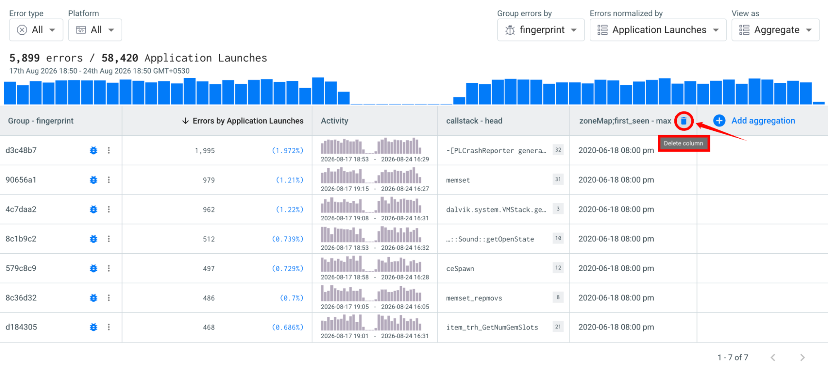Open Errors normalized by Application Launches dropdown
This screenshot has height=371, width=828.
(658, 30)
